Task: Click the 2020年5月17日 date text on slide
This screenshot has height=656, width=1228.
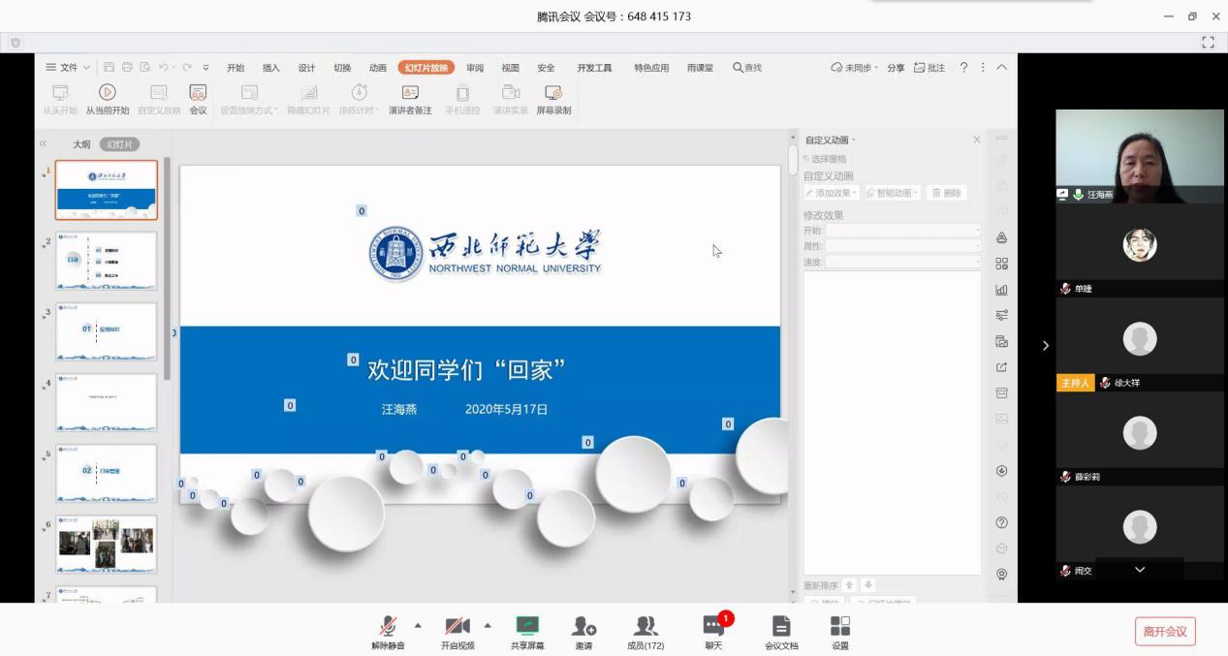Action: pos(507,410)
